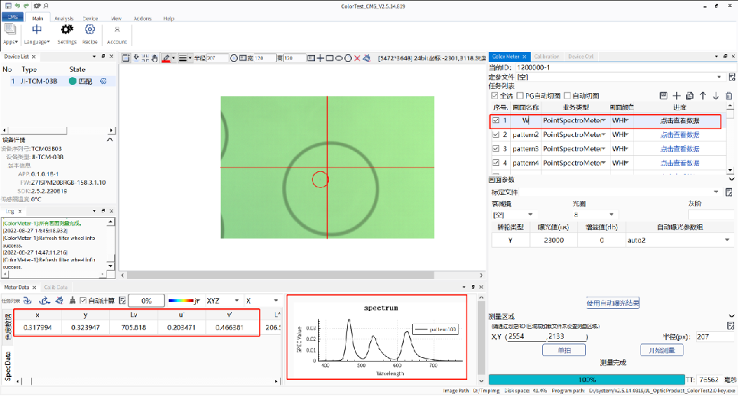Toggle the 全选 select-all checkbox
This screenshot has height=396, width=738.
pos(494,96)
